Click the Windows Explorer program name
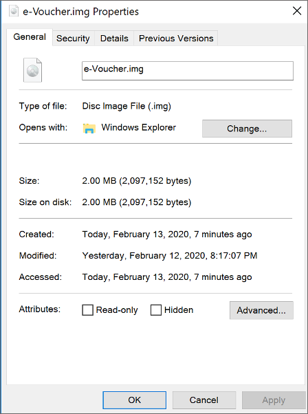The image size is (308, 414). [x=139, y=127]
